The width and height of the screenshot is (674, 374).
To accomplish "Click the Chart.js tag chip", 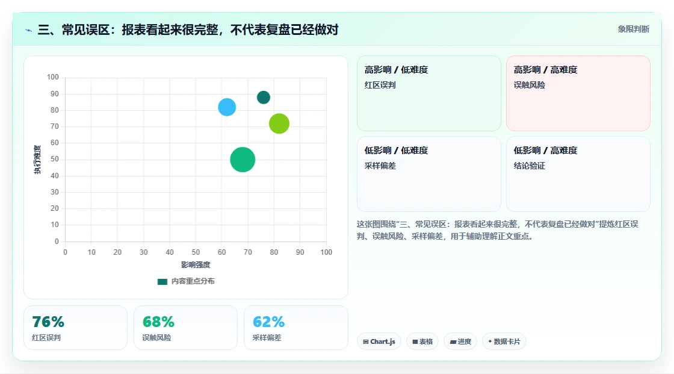I will 379,341.
